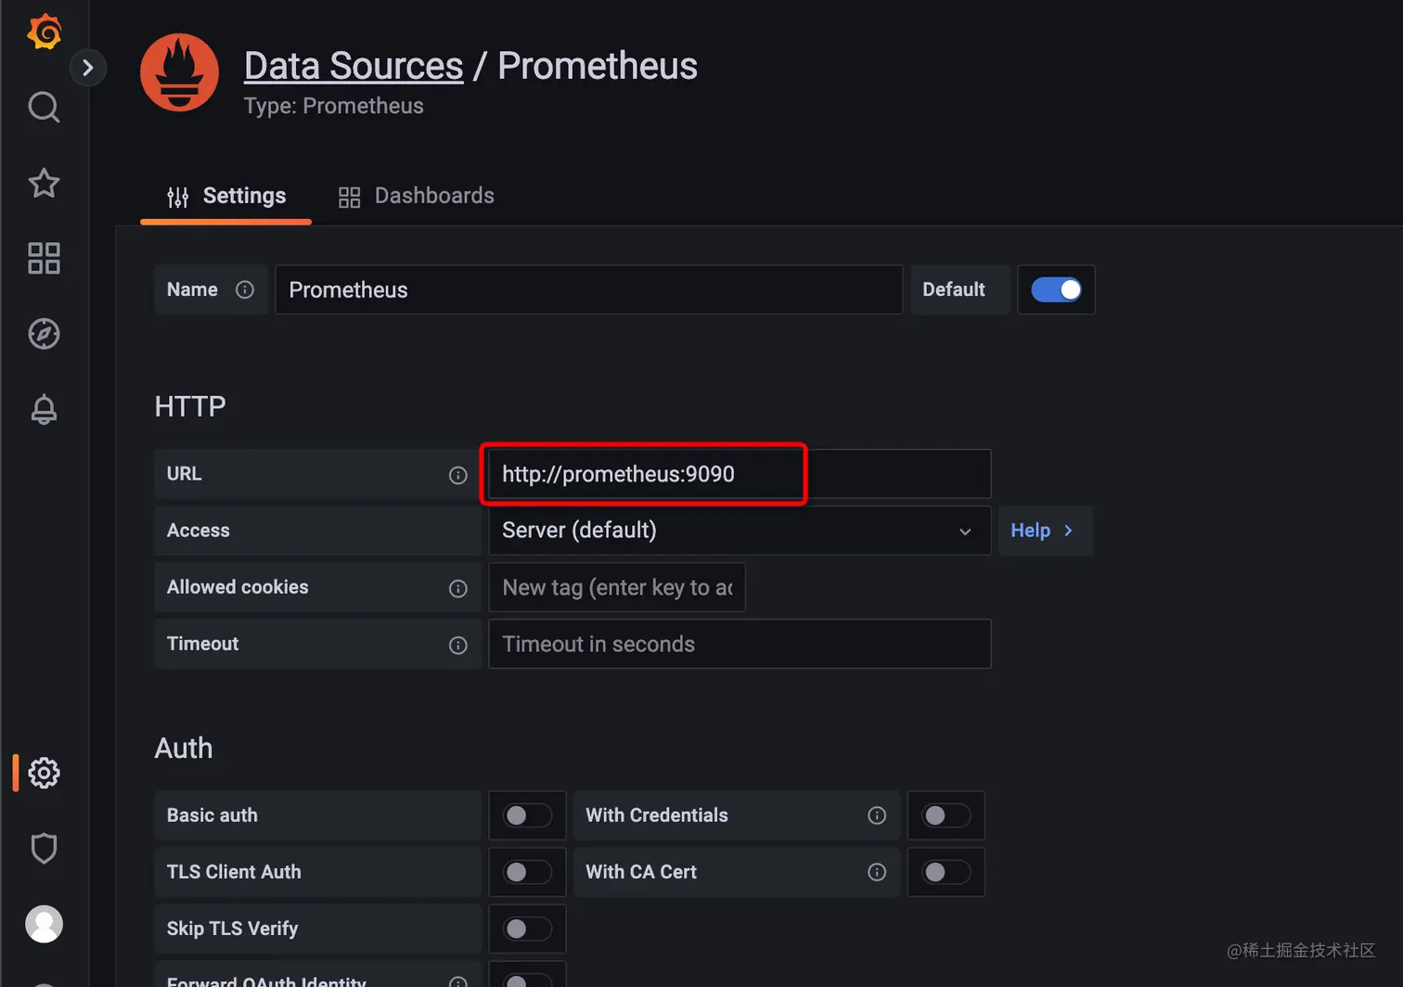The image size is (1403, 987).
Task: Select the Settings tab
Action: click(x=226, y=196)
